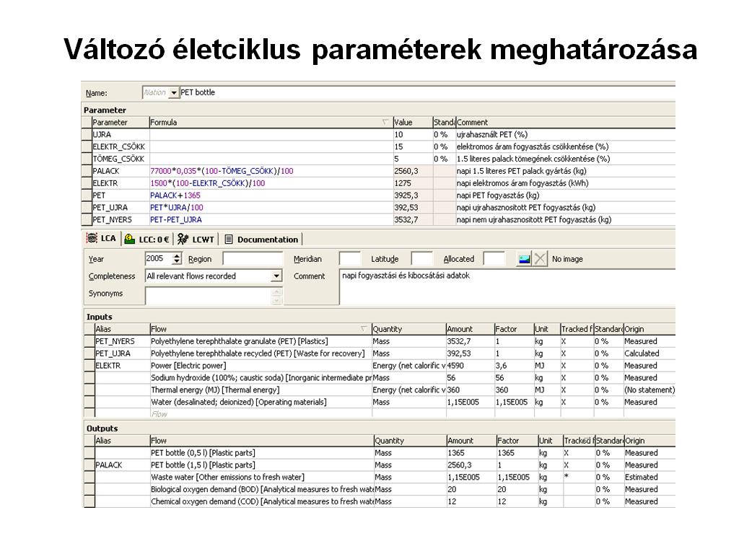This screenshot has width=739, height=554.
Task: Click the LCWT worker icon
Action: [183, 239]
